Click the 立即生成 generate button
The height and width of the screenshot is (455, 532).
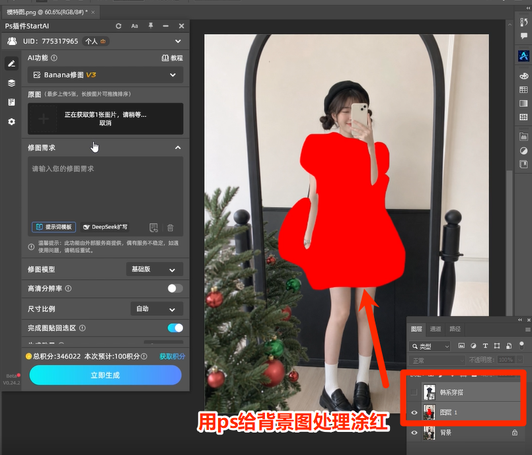click(106, 375)
